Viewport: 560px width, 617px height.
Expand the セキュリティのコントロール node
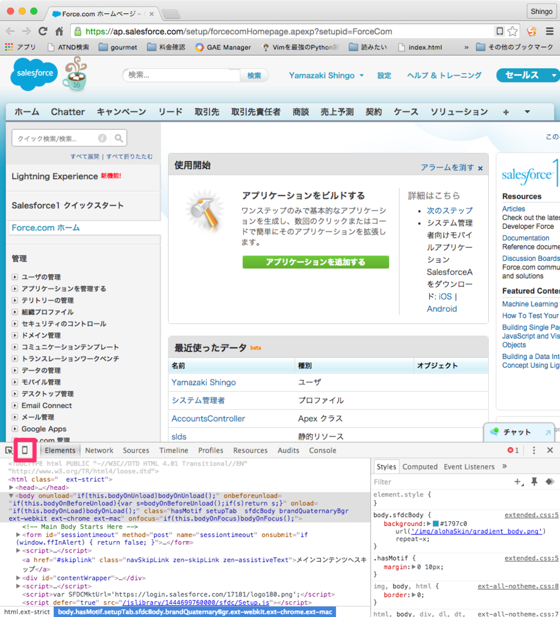pyautogui.click(x=15, y=324)
